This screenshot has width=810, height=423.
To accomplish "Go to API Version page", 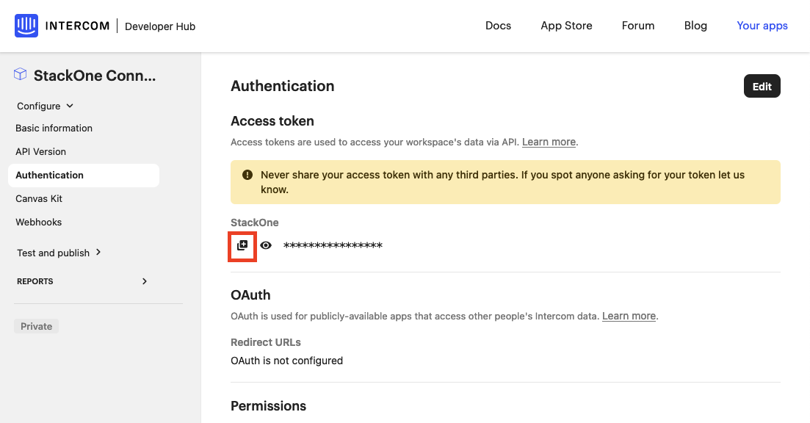I will [41, 152].
